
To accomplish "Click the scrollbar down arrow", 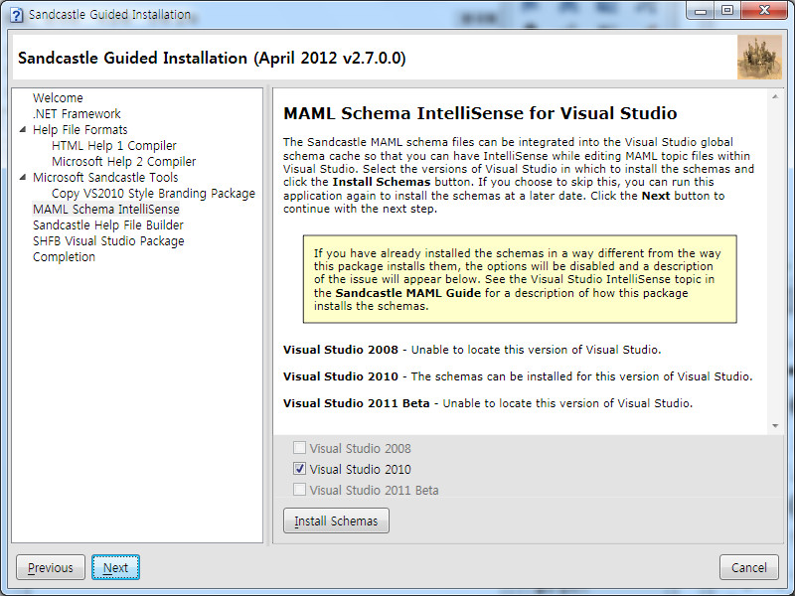I will point(774,423).
